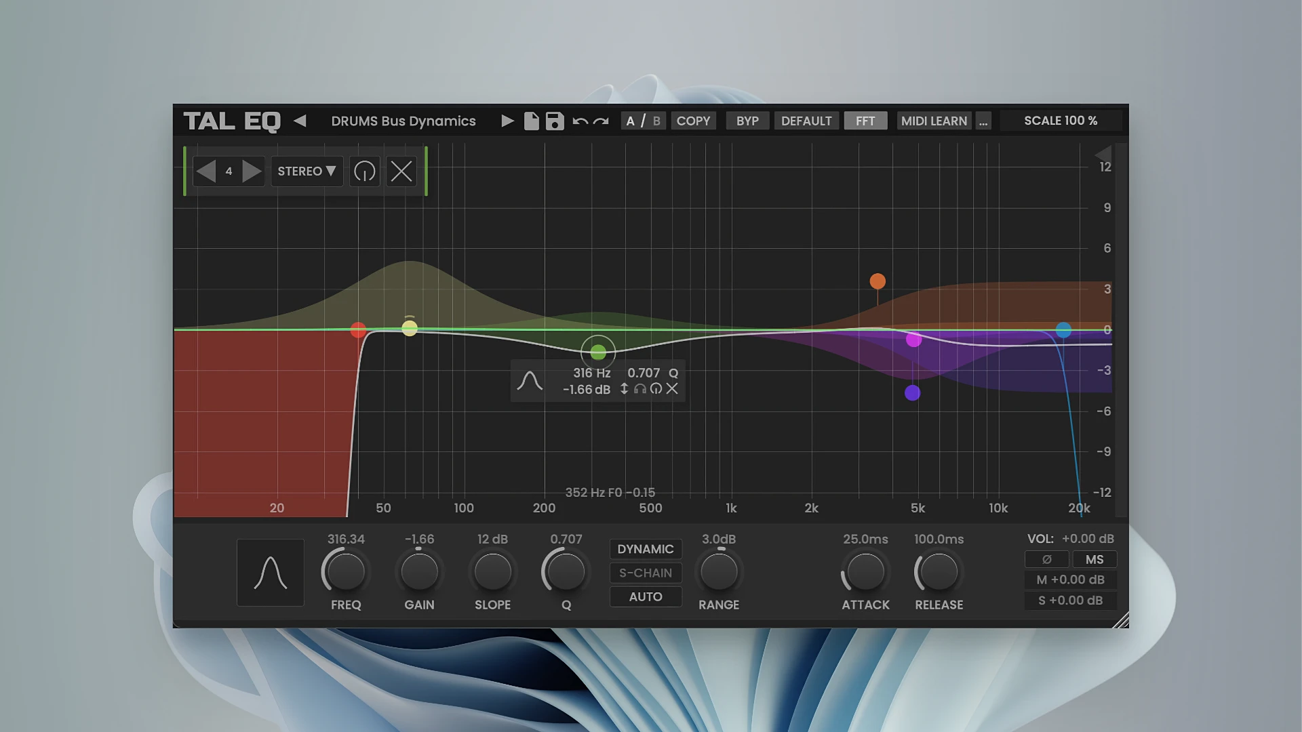Click the phase invert (ø) icon

pos(1046,559)
